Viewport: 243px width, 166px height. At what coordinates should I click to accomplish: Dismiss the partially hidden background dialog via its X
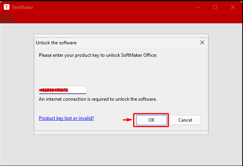click(x=202, y=37)
